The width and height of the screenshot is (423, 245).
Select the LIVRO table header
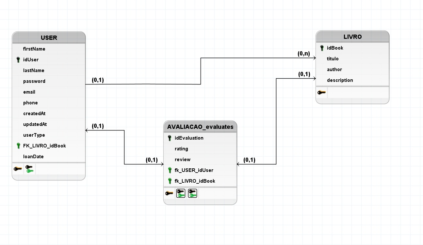[352, 37]
